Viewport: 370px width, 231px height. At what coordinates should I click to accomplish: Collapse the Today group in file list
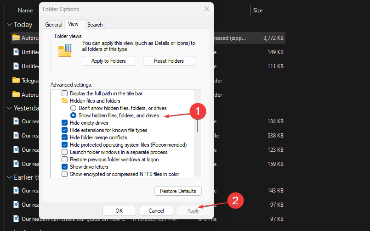click(10, 24)
